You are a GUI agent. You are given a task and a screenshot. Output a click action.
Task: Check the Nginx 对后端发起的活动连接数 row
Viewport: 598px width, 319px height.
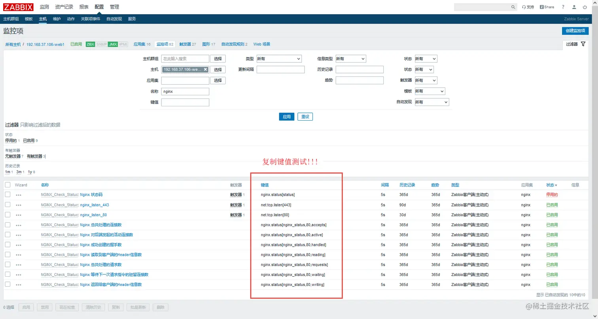[8, 234]
